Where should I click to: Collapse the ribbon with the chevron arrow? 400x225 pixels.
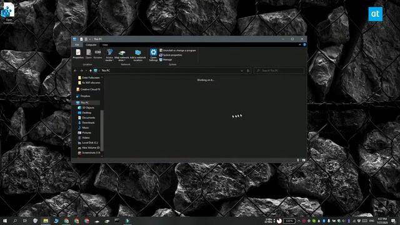click(300, 44)
